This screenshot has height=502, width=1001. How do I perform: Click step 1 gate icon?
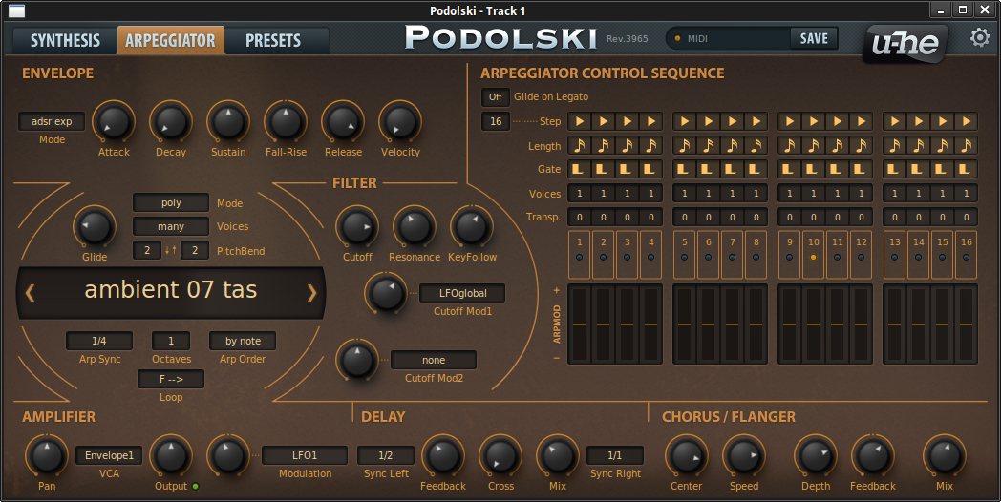(580, 169)
